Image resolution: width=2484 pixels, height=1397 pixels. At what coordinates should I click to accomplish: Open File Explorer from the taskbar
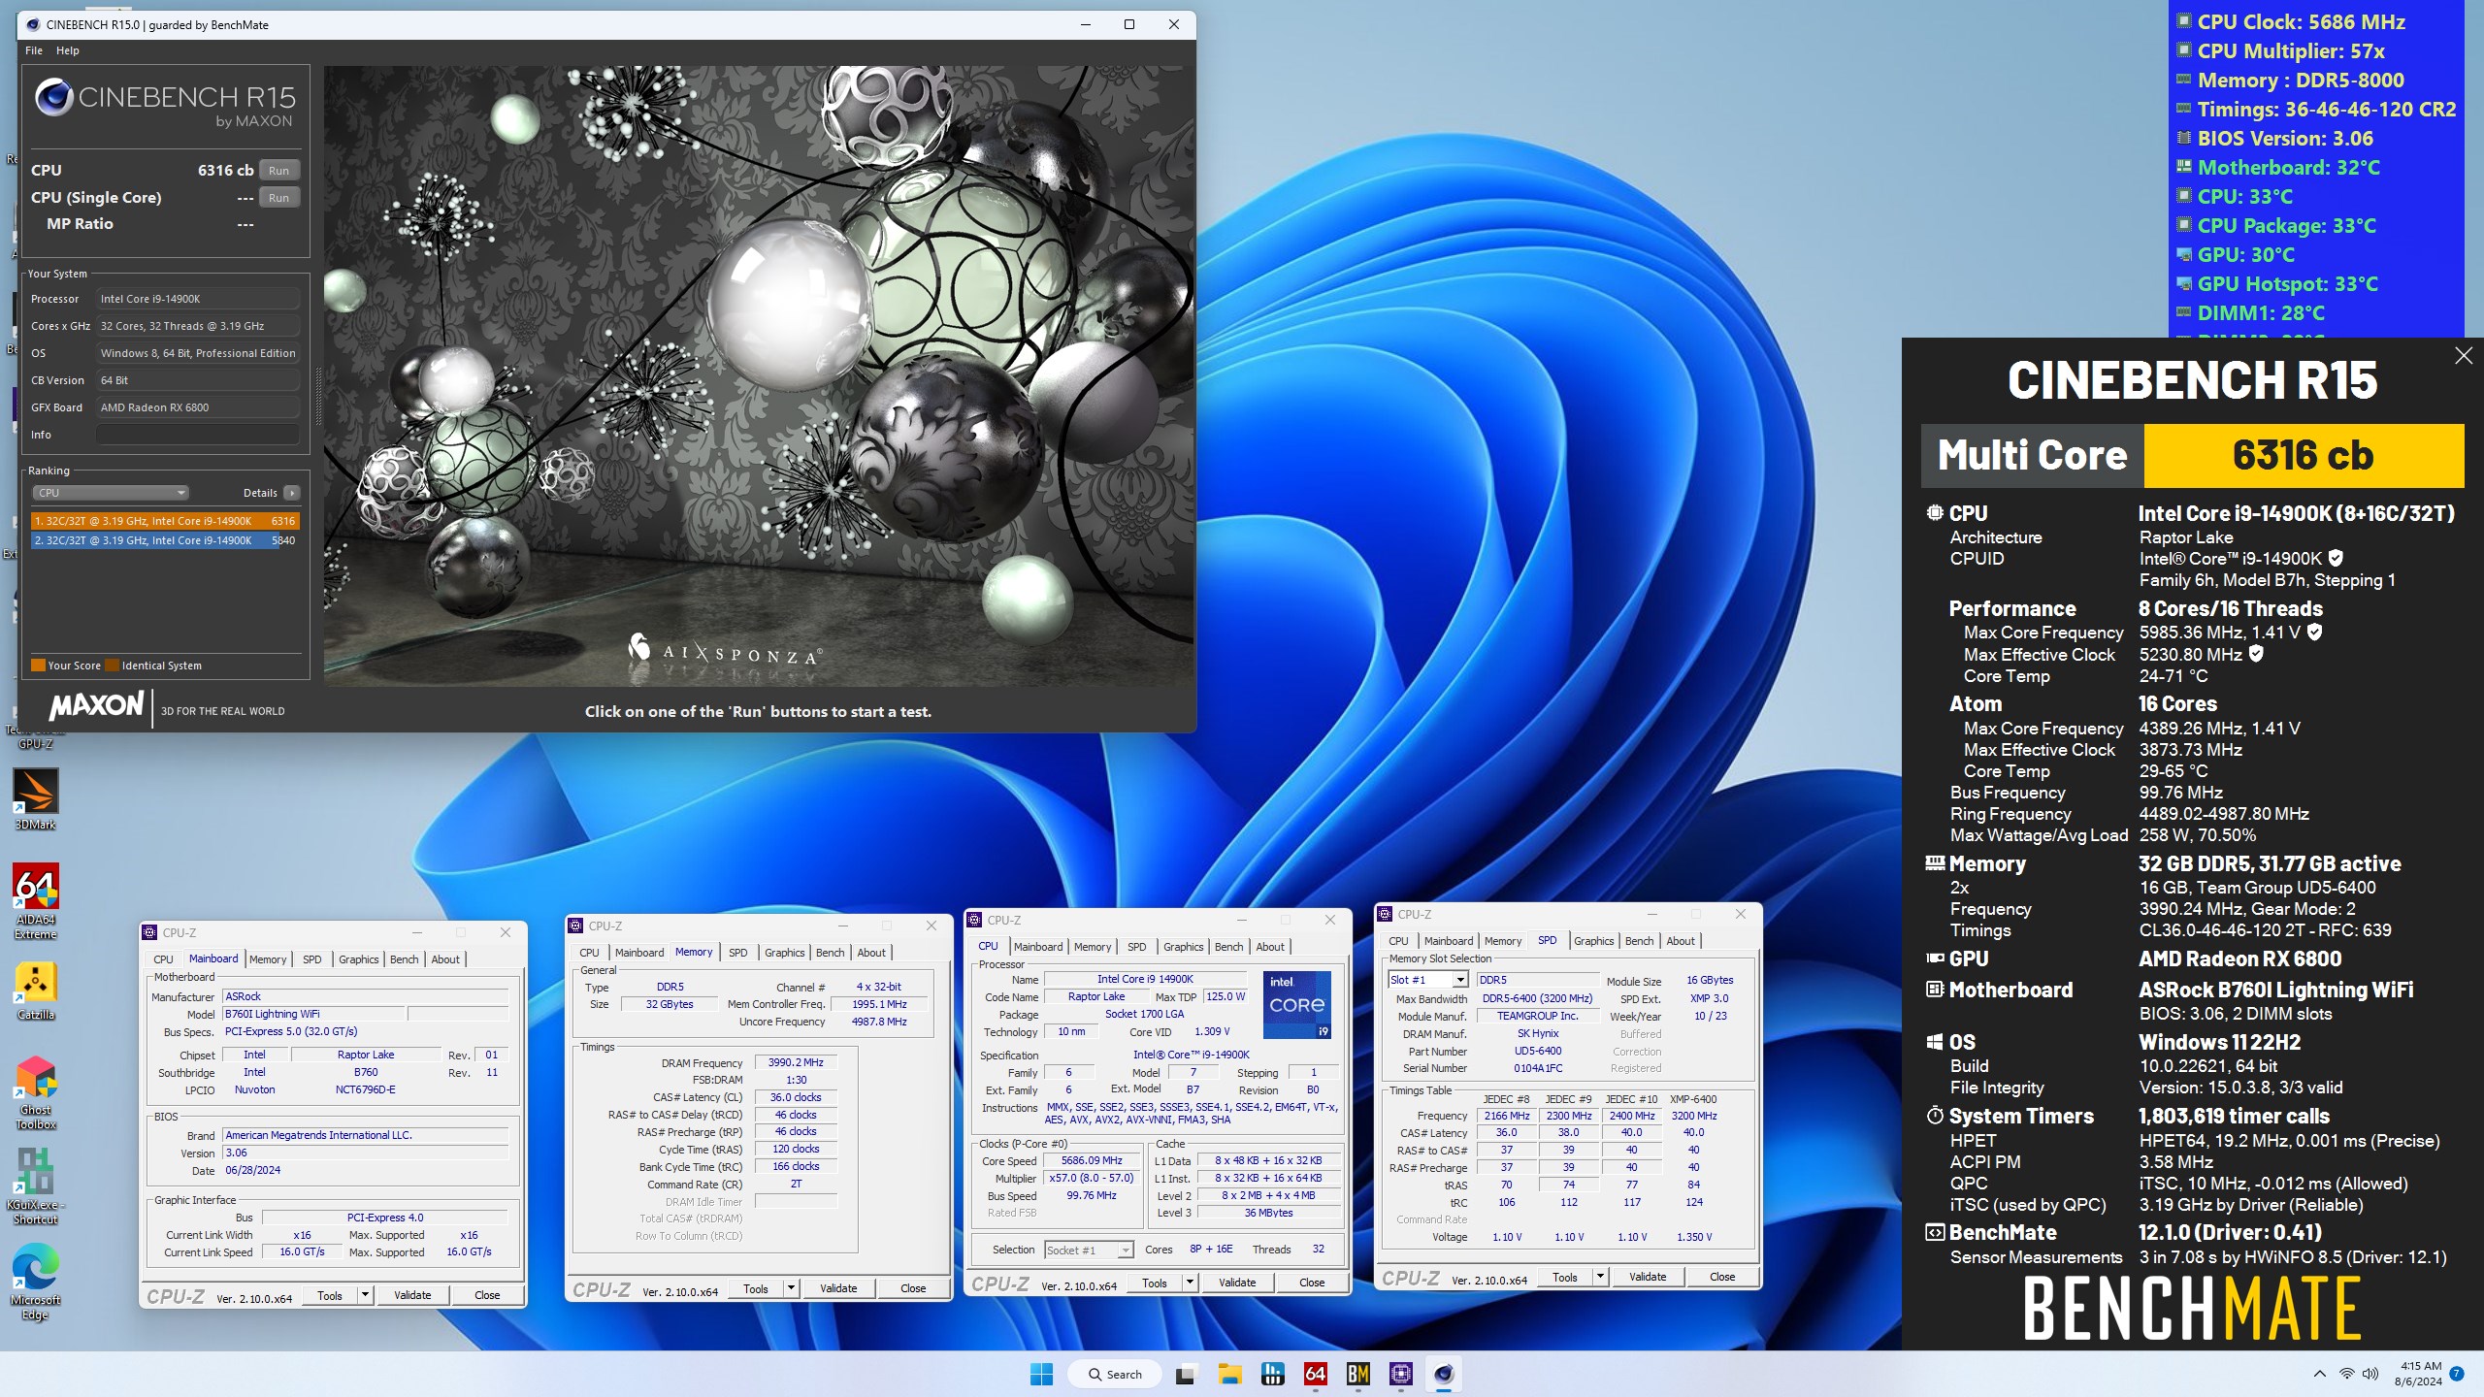1229,1374
